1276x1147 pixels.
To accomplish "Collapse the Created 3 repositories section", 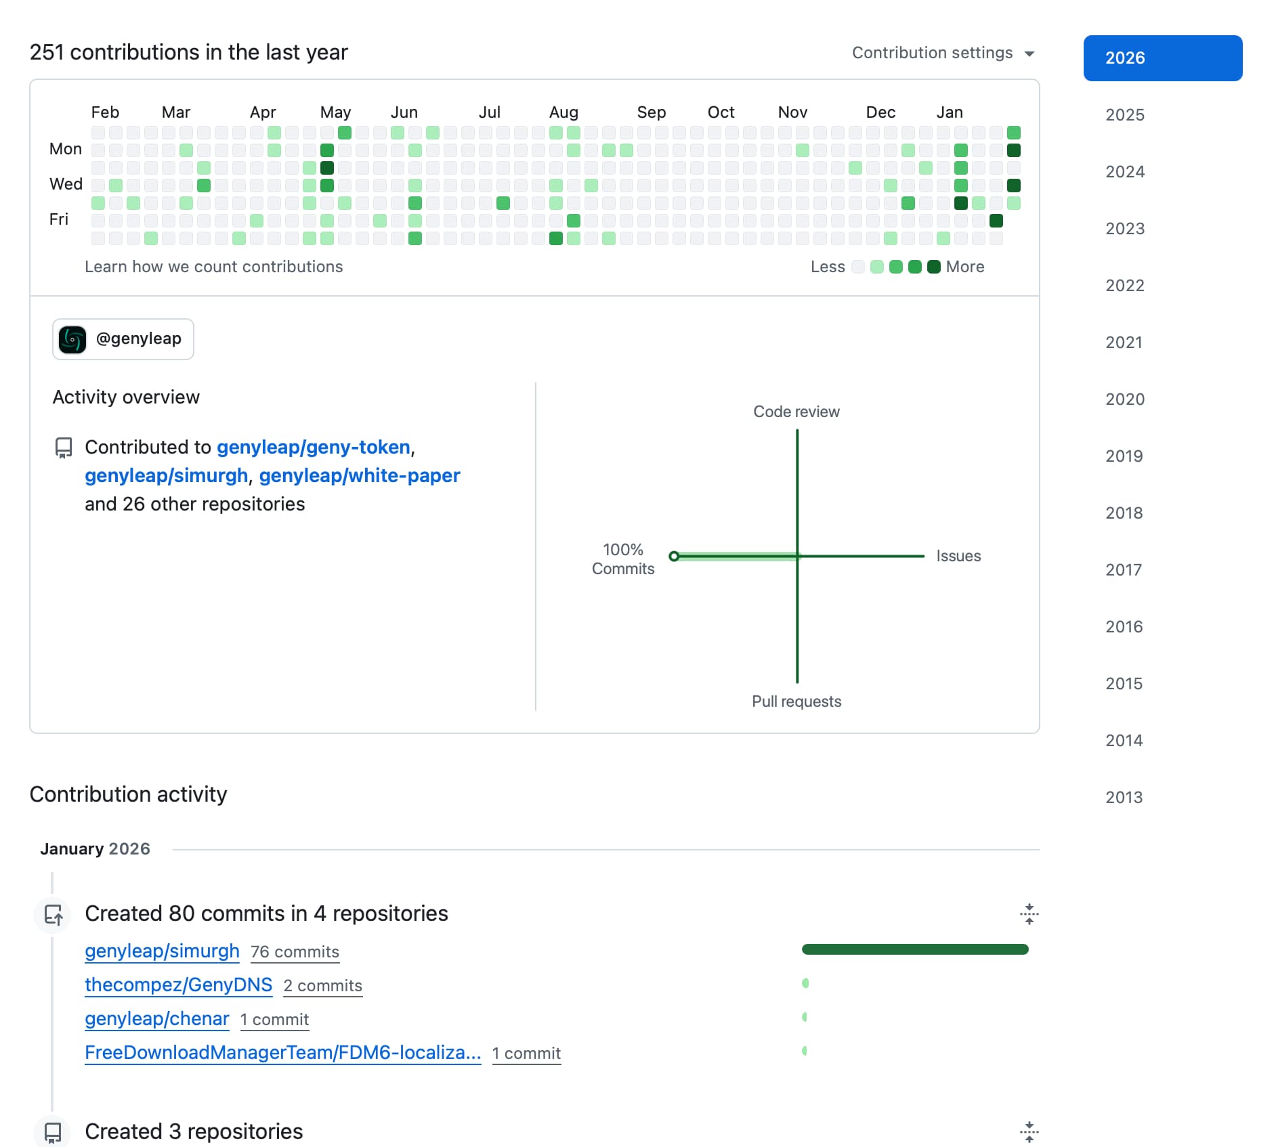I will tap(1029, 1131).
